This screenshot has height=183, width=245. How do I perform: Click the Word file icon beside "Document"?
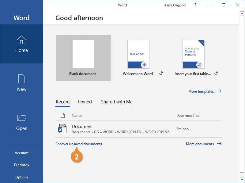pos(62,129)
